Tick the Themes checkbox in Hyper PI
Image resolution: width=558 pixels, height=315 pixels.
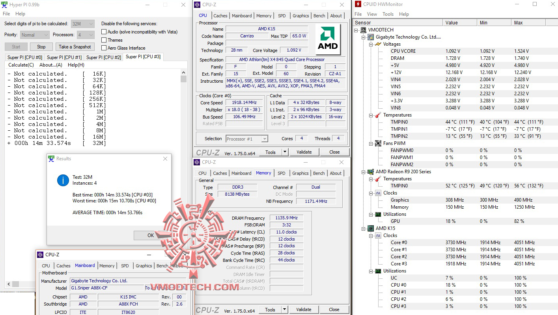coord(104,40)
